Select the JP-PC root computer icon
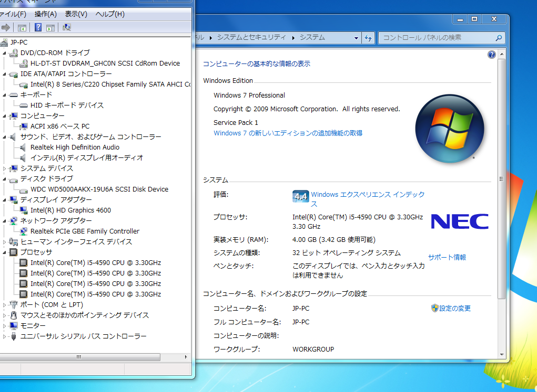This screenshot has width=537, height=392. pyautogui.click(x=4, y=43)
